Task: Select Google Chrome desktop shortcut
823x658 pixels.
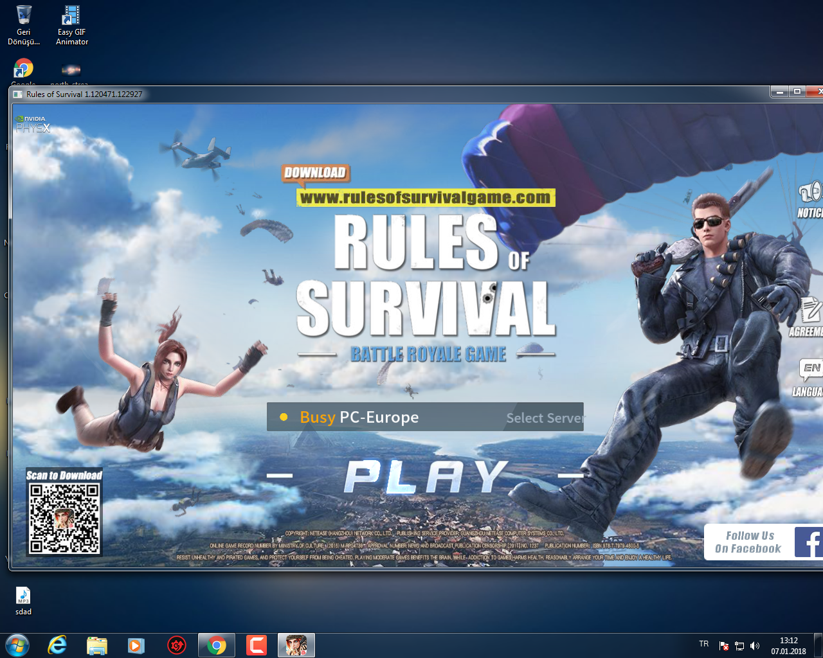Action: coord(24,72)
